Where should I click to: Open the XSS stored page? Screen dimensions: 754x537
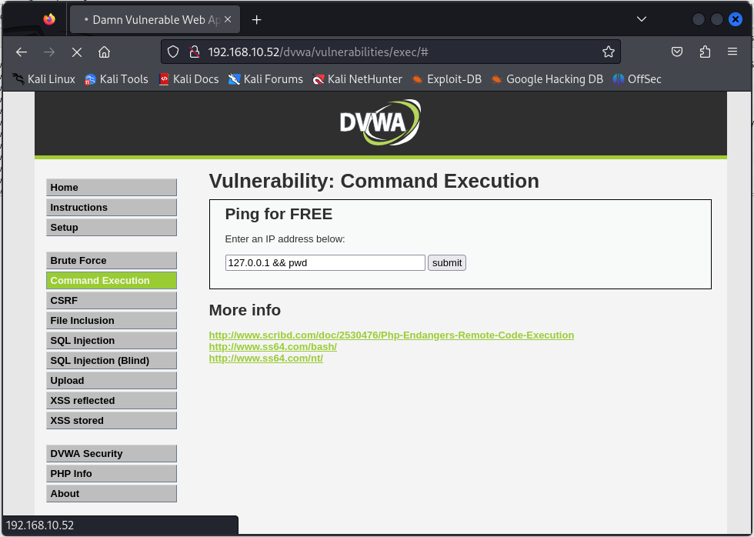click(x=112, y=421)
